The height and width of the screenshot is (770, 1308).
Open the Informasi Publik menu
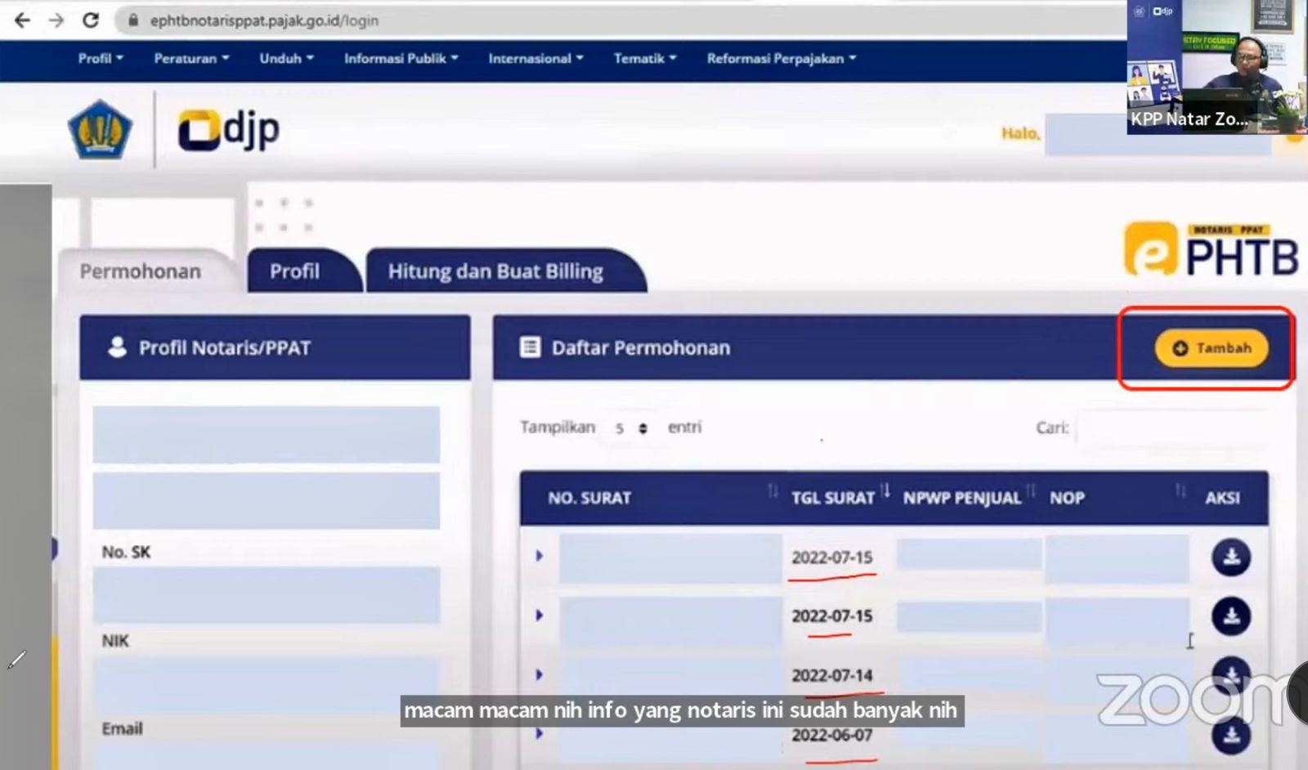tap(401, 59)
